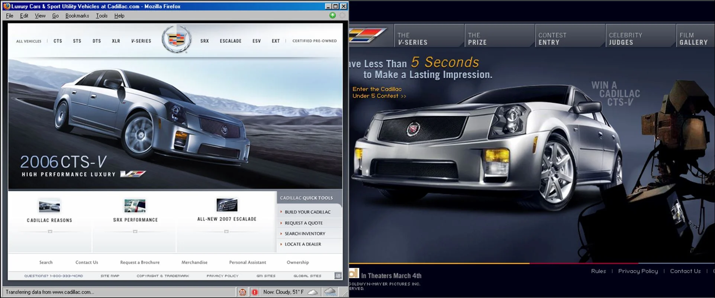
Task: Click the Search link in the page footer
Action: point(46,262)
